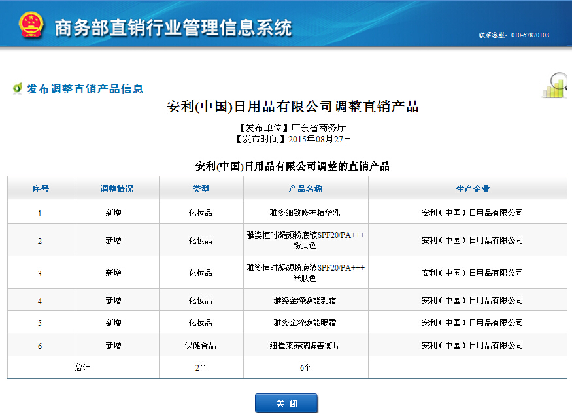
Task: Select product 纽崔莱荞藏牌善衡片
Action: pos(305,346)
